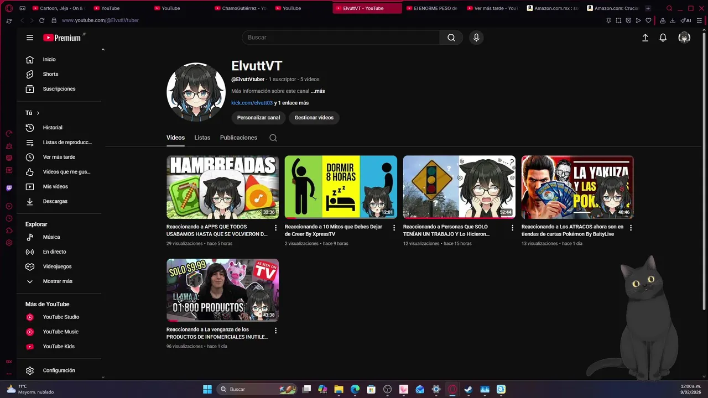
Task: Open options for SOLO TENÍAN UN TRABAJO video
Action: pyautogui.click(x=512, y=228)
